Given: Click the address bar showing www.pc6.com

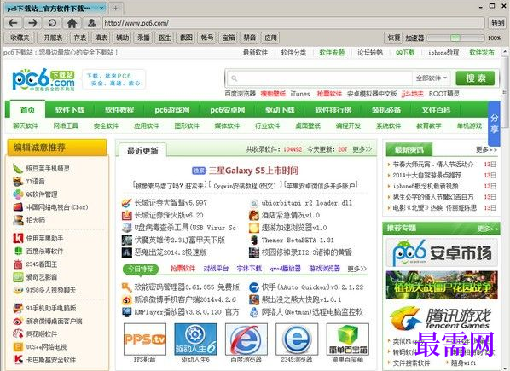Looking at the screenshot, I should coord(293,23).
